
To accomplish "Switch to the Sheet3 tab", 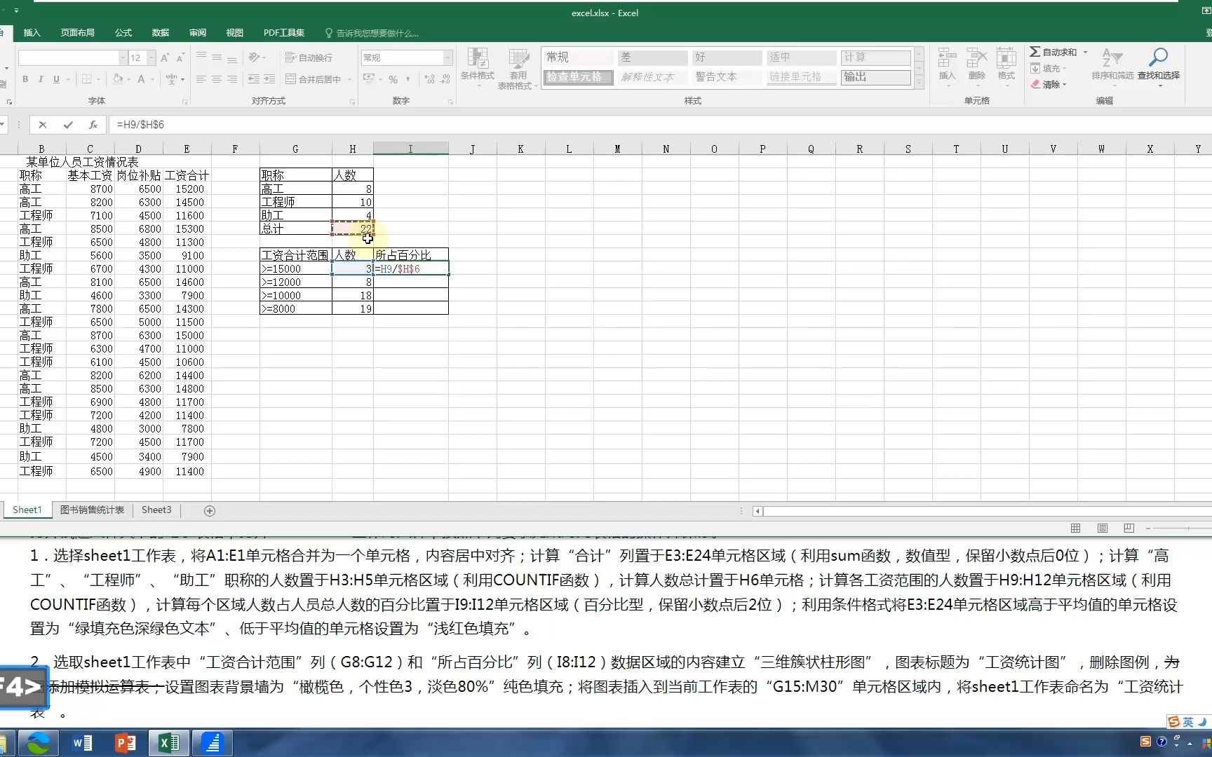I will (x=156, y=510).
